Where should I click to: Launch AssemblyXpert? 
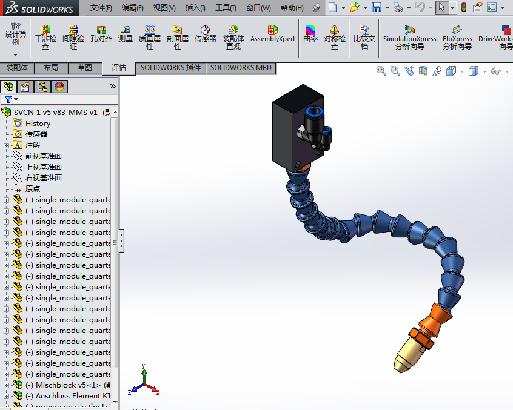point(272,34)
